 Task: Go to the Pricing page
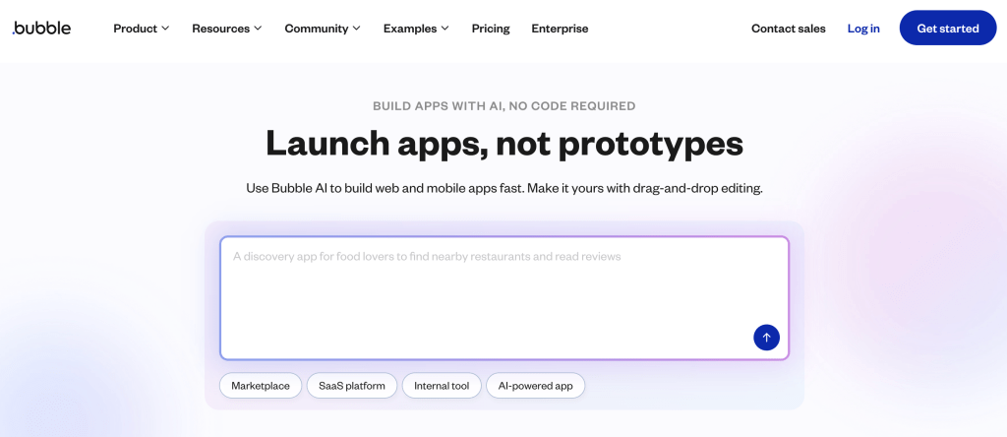coord(491,29)
